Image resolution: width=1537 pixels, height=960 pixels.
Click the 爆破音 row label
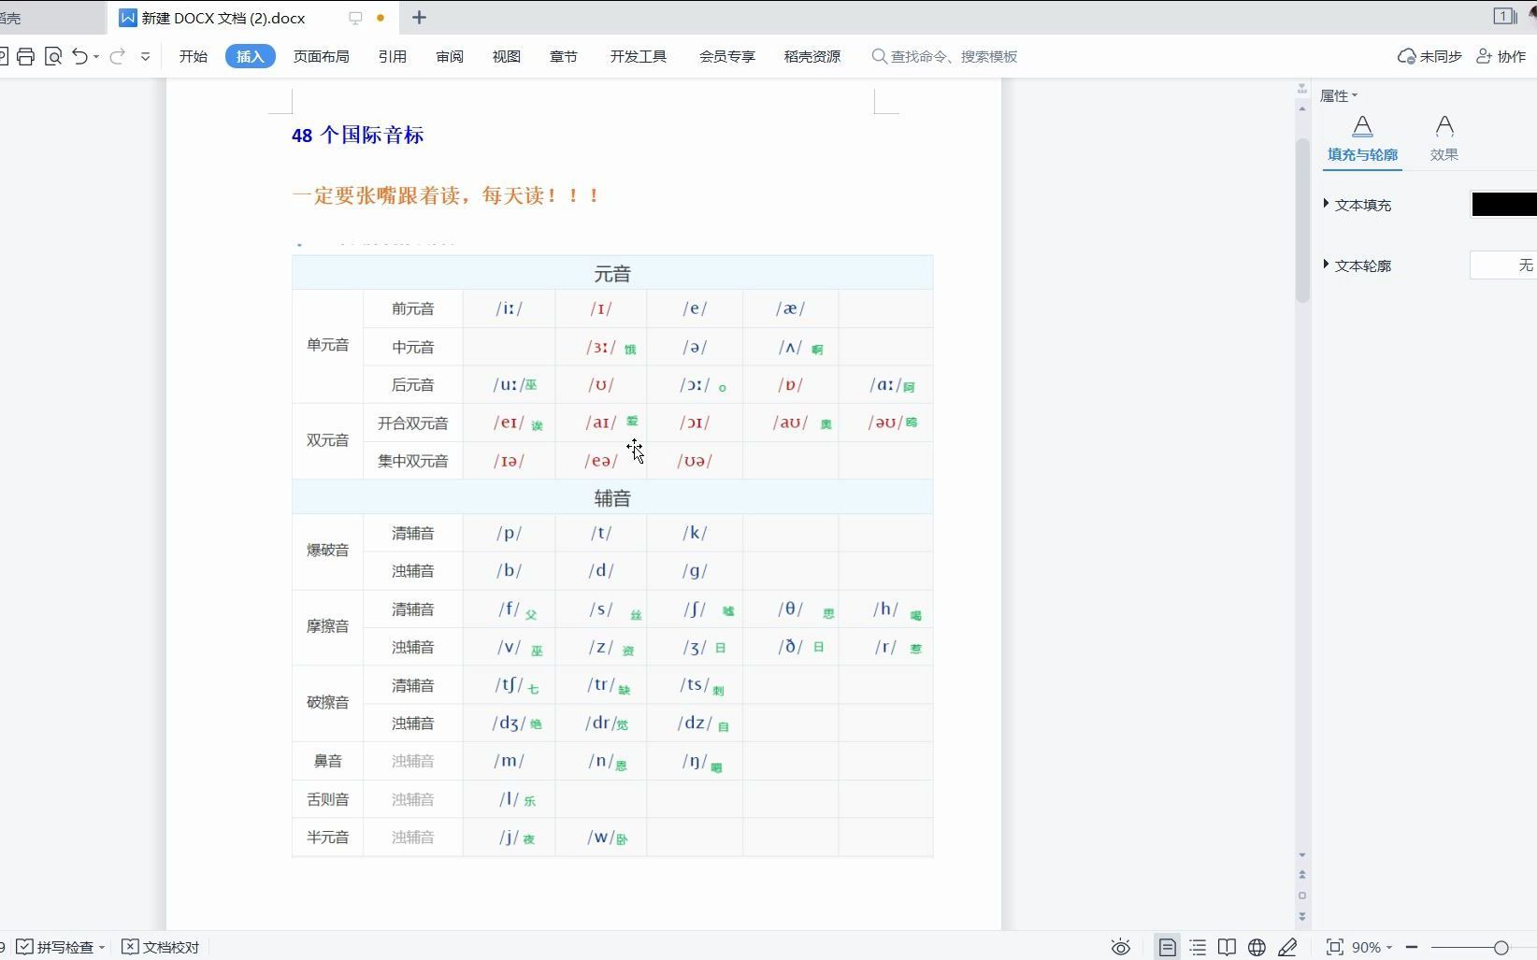pyautogui.click(x=327, y=551)
